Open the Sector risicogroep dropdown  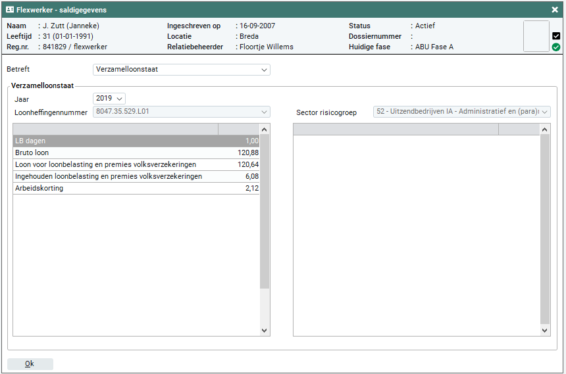pos(461,112)
